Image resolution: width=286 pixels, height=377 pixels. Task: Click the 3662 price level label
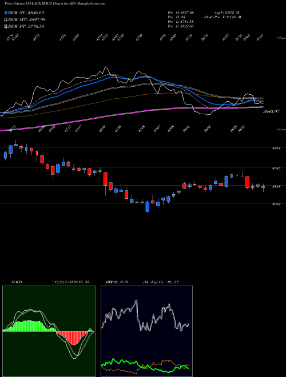point(276,204)
